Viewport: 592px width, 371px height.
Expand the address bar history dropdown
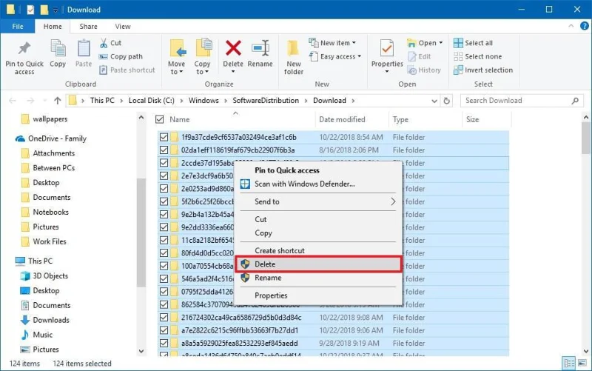434,101
